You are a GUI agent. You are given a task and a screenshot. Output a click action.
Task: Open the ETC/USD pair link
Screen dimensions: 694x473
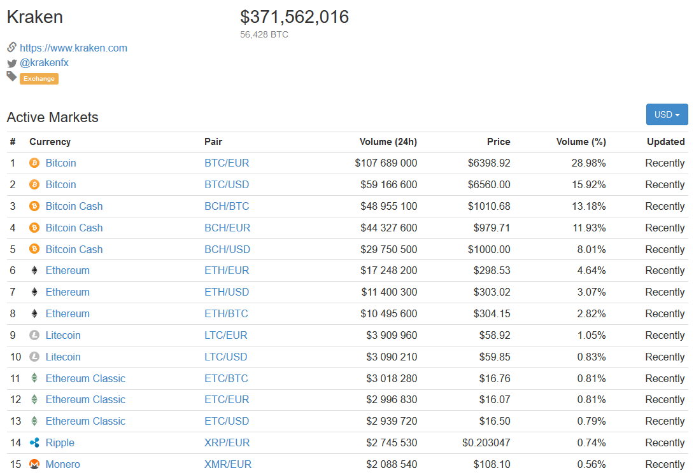click(227, 422)
